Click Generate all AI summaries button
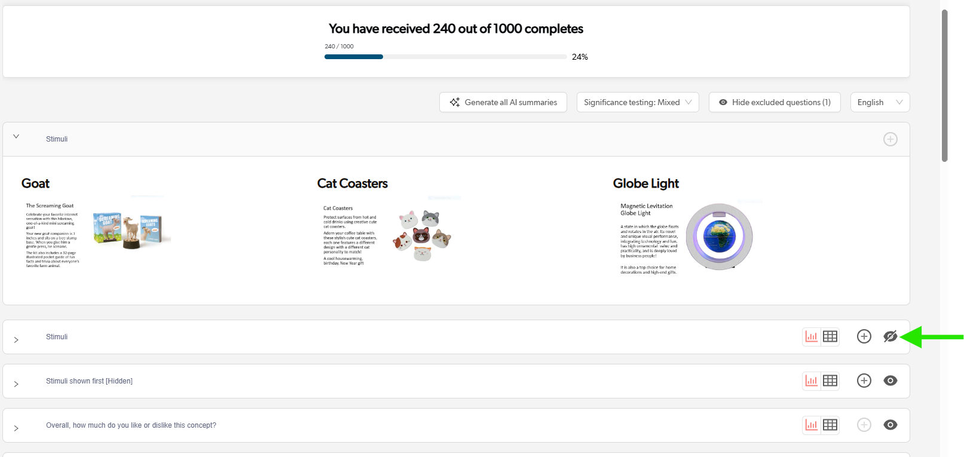This screenshot has width=964, height=457. pos(503,102)
